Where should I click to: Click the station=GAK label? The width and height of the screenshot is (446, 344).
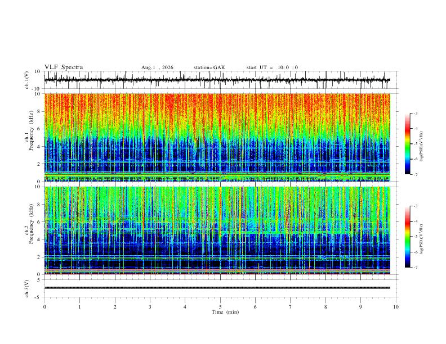click(209, 67)
